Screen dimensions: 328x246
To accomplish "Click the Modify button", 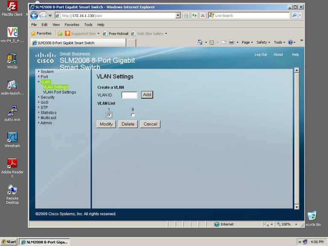I will point(106,124).
